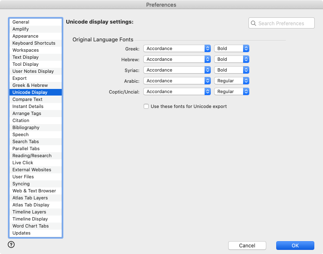Select Greek & Hebrew preferences
Screen dimensions: 323x254
point(30,85)
